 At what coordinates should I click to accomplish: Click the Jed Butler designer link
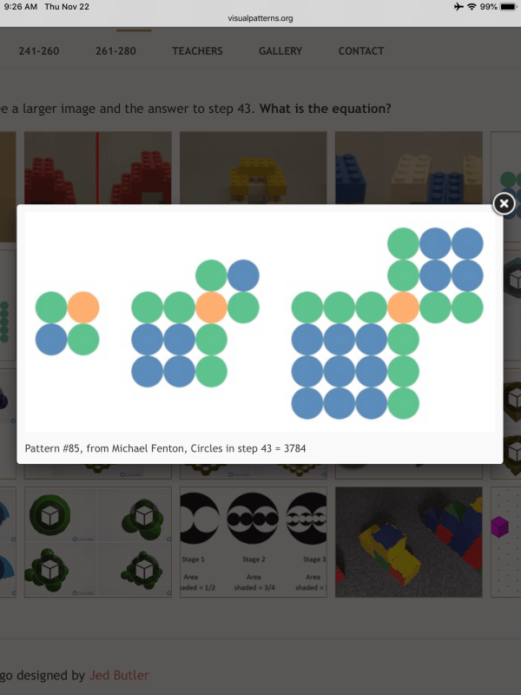pyautogui.click(x=119, y=675)
